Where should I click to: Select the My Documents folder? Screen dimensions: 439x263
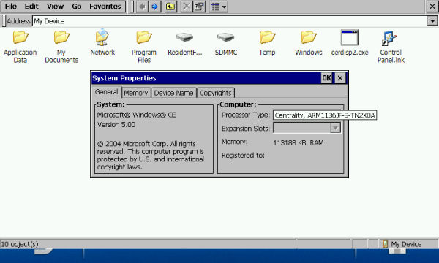[x=61, y=47]
